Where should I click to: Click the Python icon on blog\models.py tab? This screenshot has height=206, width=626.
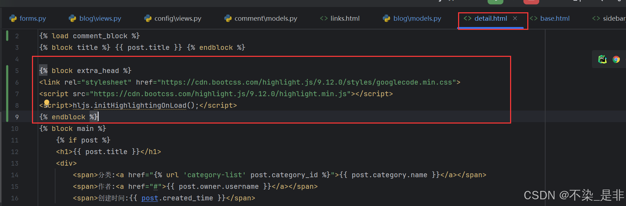(387, 19)
